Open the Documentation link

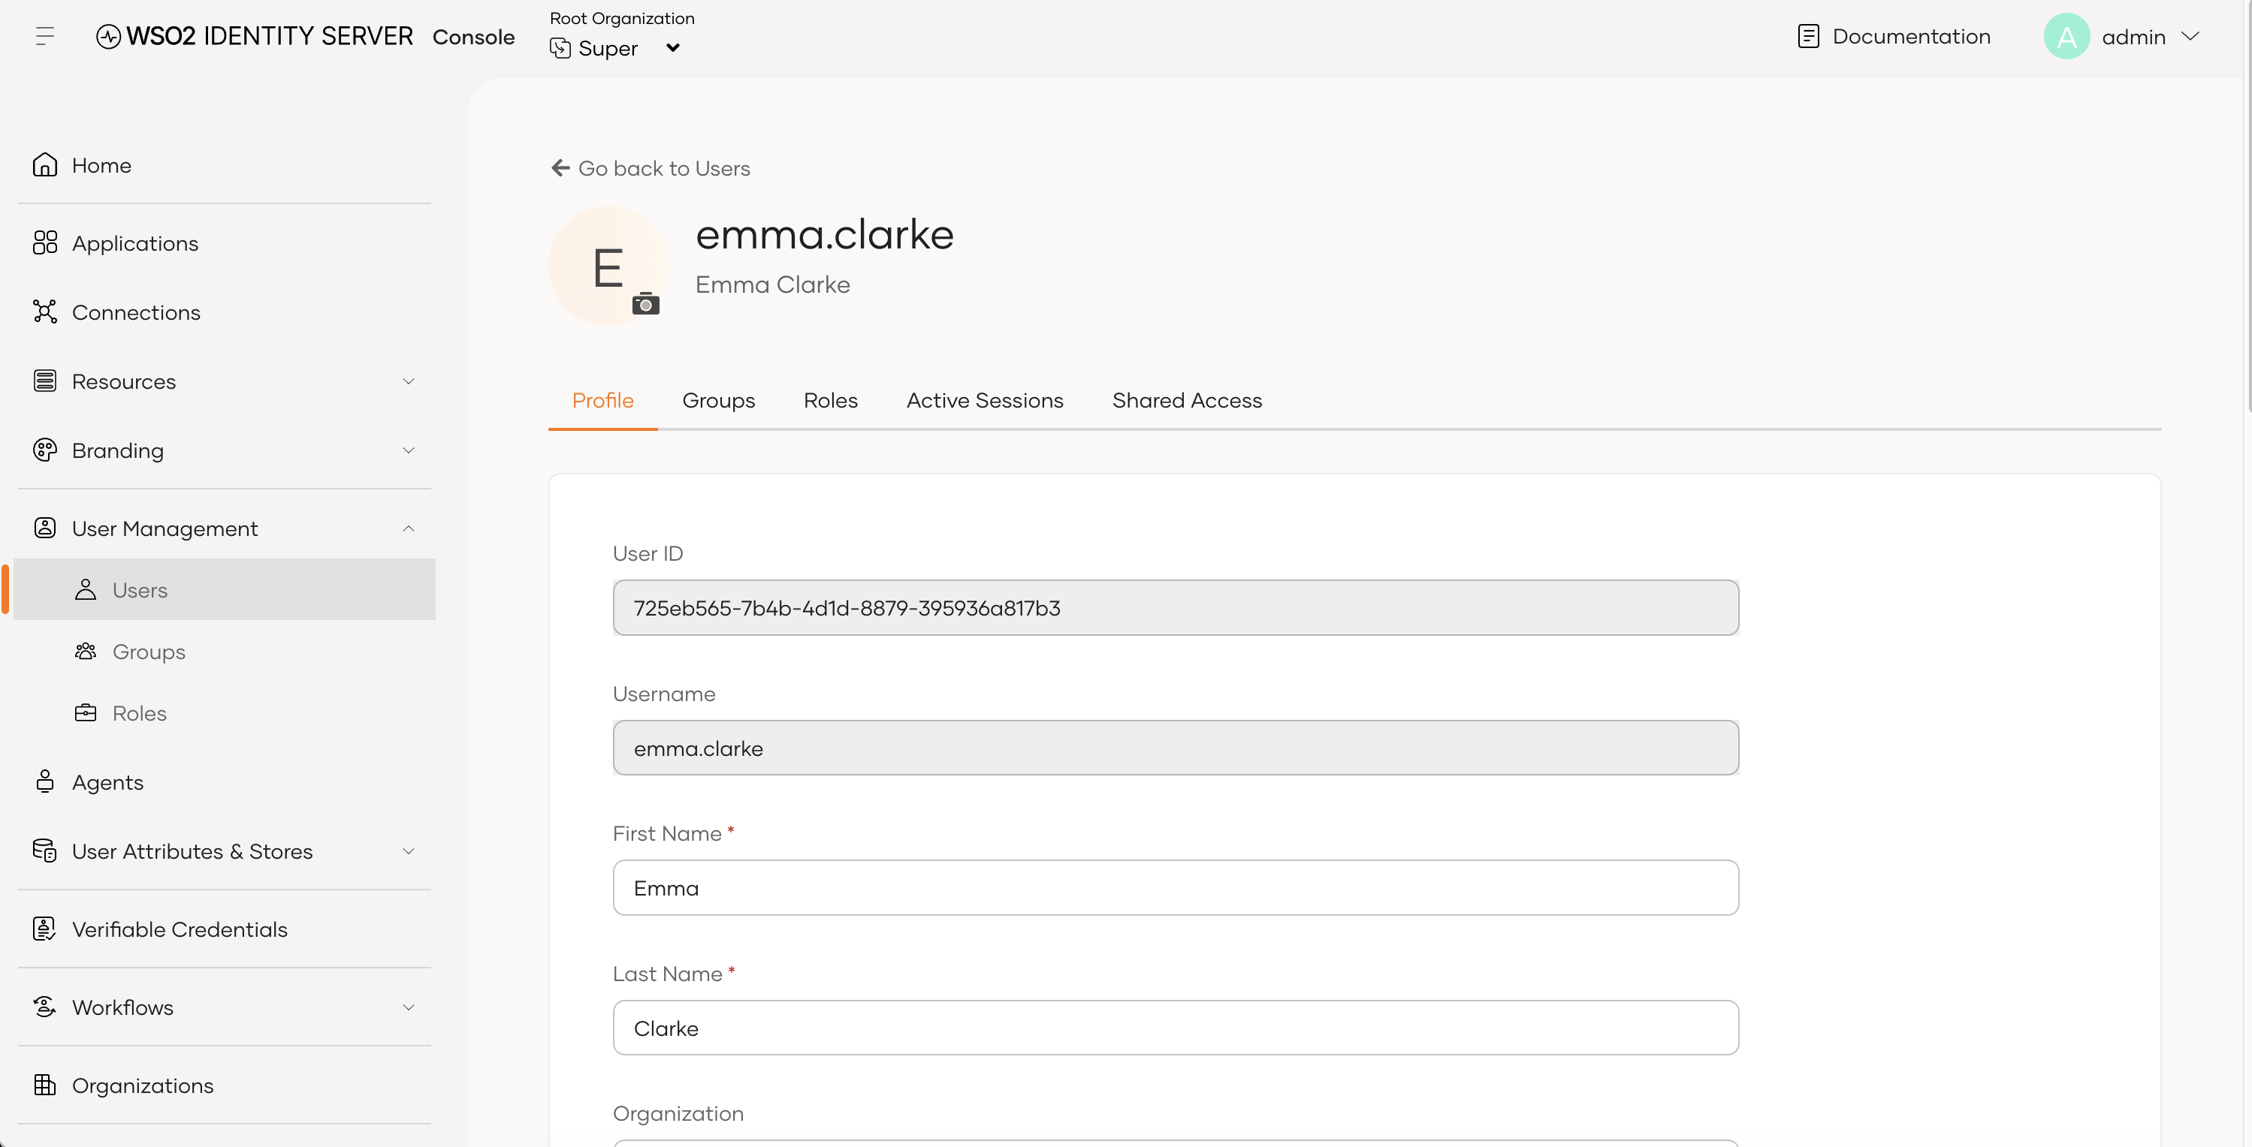(1894, 36)
